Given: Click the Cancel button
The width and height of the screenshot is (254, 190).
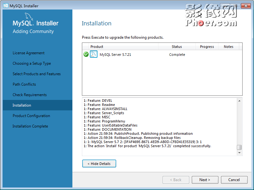Looking at the screenshot, I should click(234, 180).
